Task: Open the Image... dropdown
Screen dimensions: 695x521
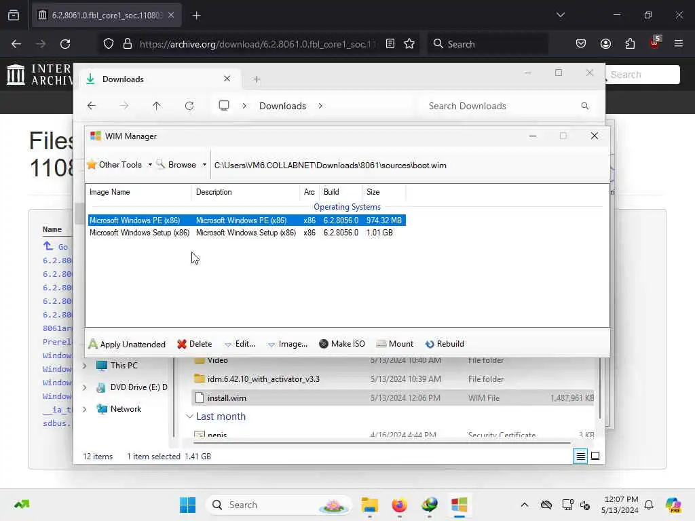Action: [x=288, y=344]
